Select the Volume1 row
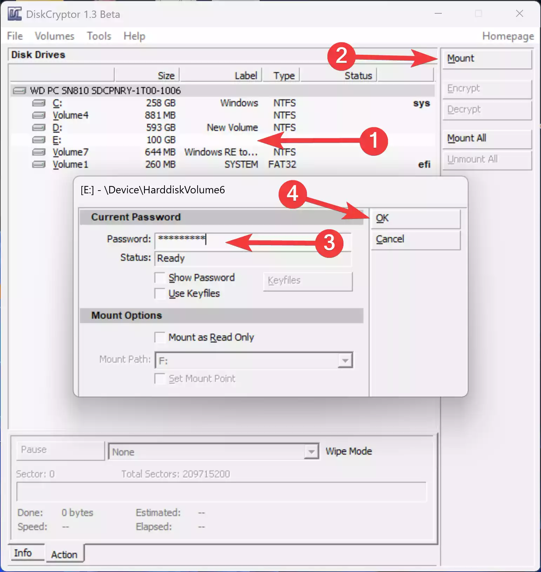Viewport: 541px width, 572px height. (x=223, y=165)
